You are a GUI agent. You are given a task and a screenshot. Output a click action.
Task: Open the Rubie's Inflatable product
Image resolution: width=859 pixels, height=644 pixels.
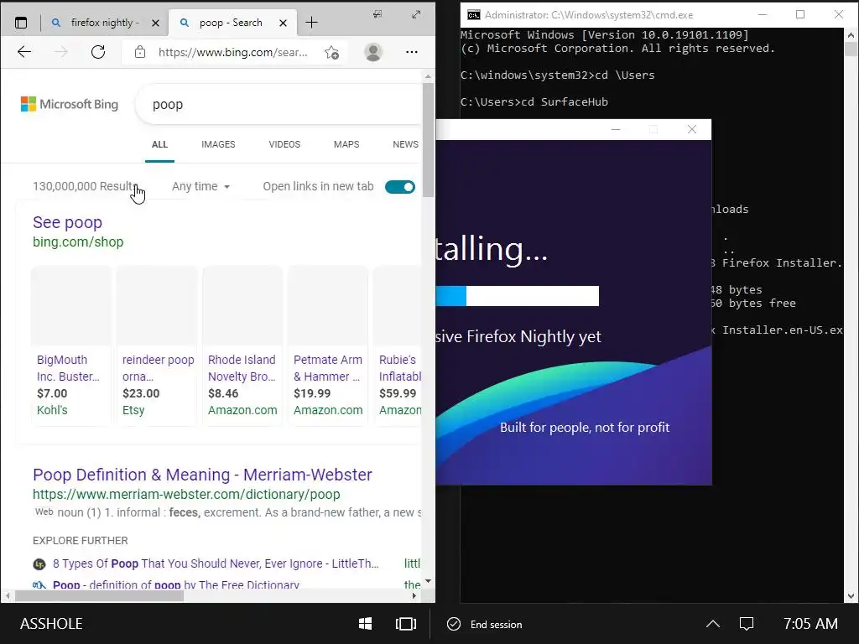coord(398,346)
